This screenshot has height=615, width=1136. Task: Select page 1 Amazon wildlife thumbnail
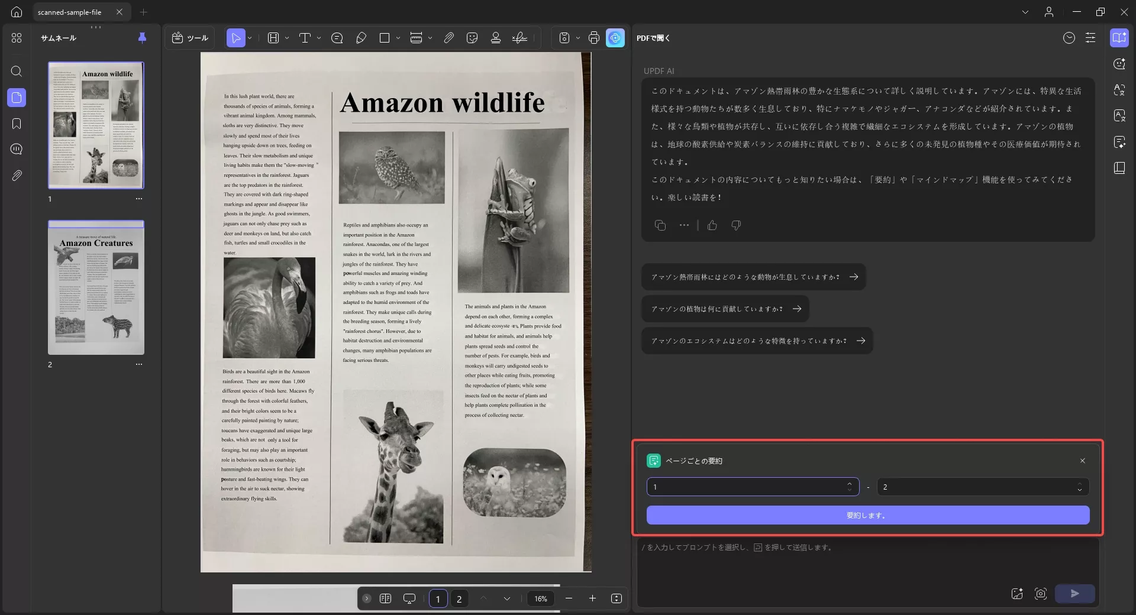click(96, 125)
